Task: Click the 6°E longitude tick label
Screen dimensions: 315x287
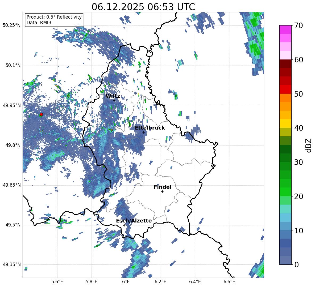Action: (126, 282)
